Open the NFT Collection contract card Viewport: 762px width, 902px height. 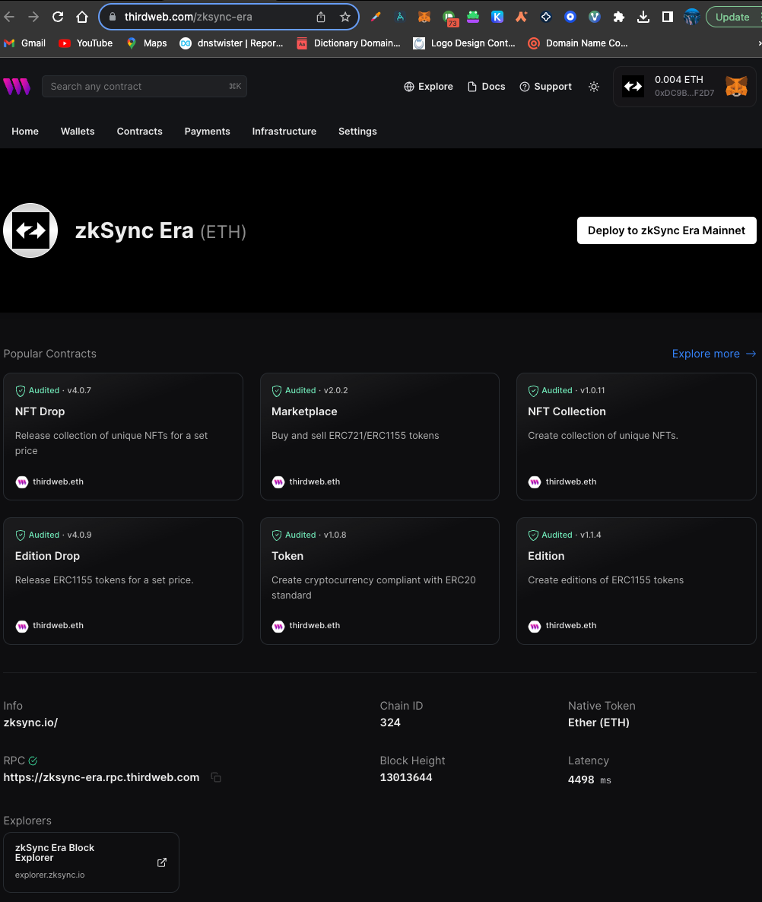pyautogui.click(x=636, y=437)
